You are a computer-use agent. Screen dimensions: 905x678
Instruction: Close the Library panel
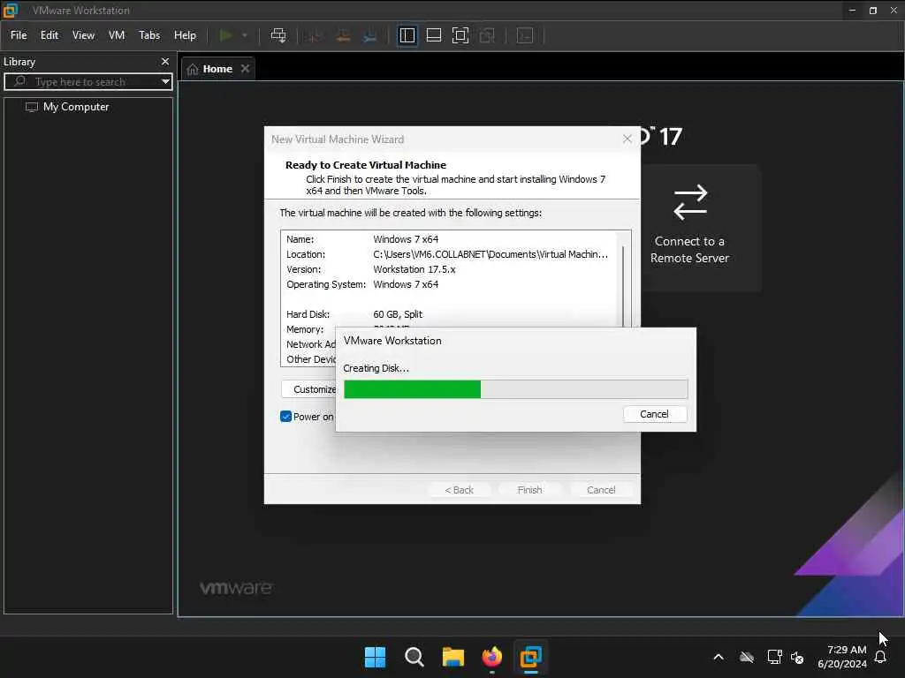point(165,61)
